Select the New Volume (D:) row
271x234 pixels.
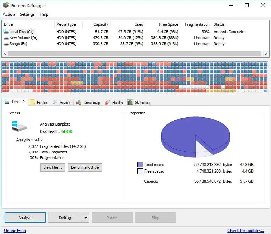click(x=136, y=38)
